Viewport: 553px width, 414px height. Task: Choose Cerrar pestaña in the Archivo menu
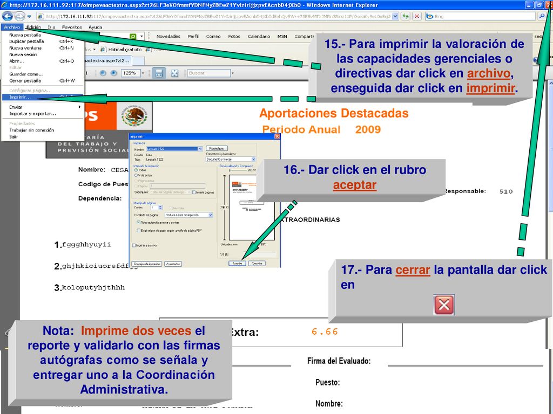tap(42, 81)
